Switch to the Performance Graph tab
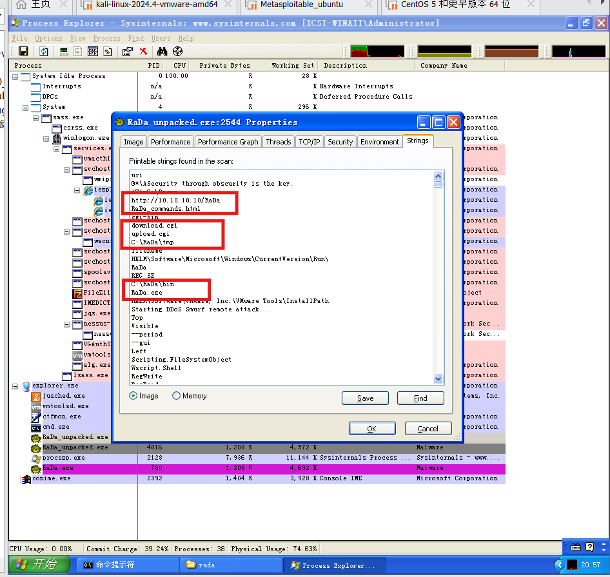Image resolution: width=610 pixels, height=577 pixels. click(x=228, y=142)
